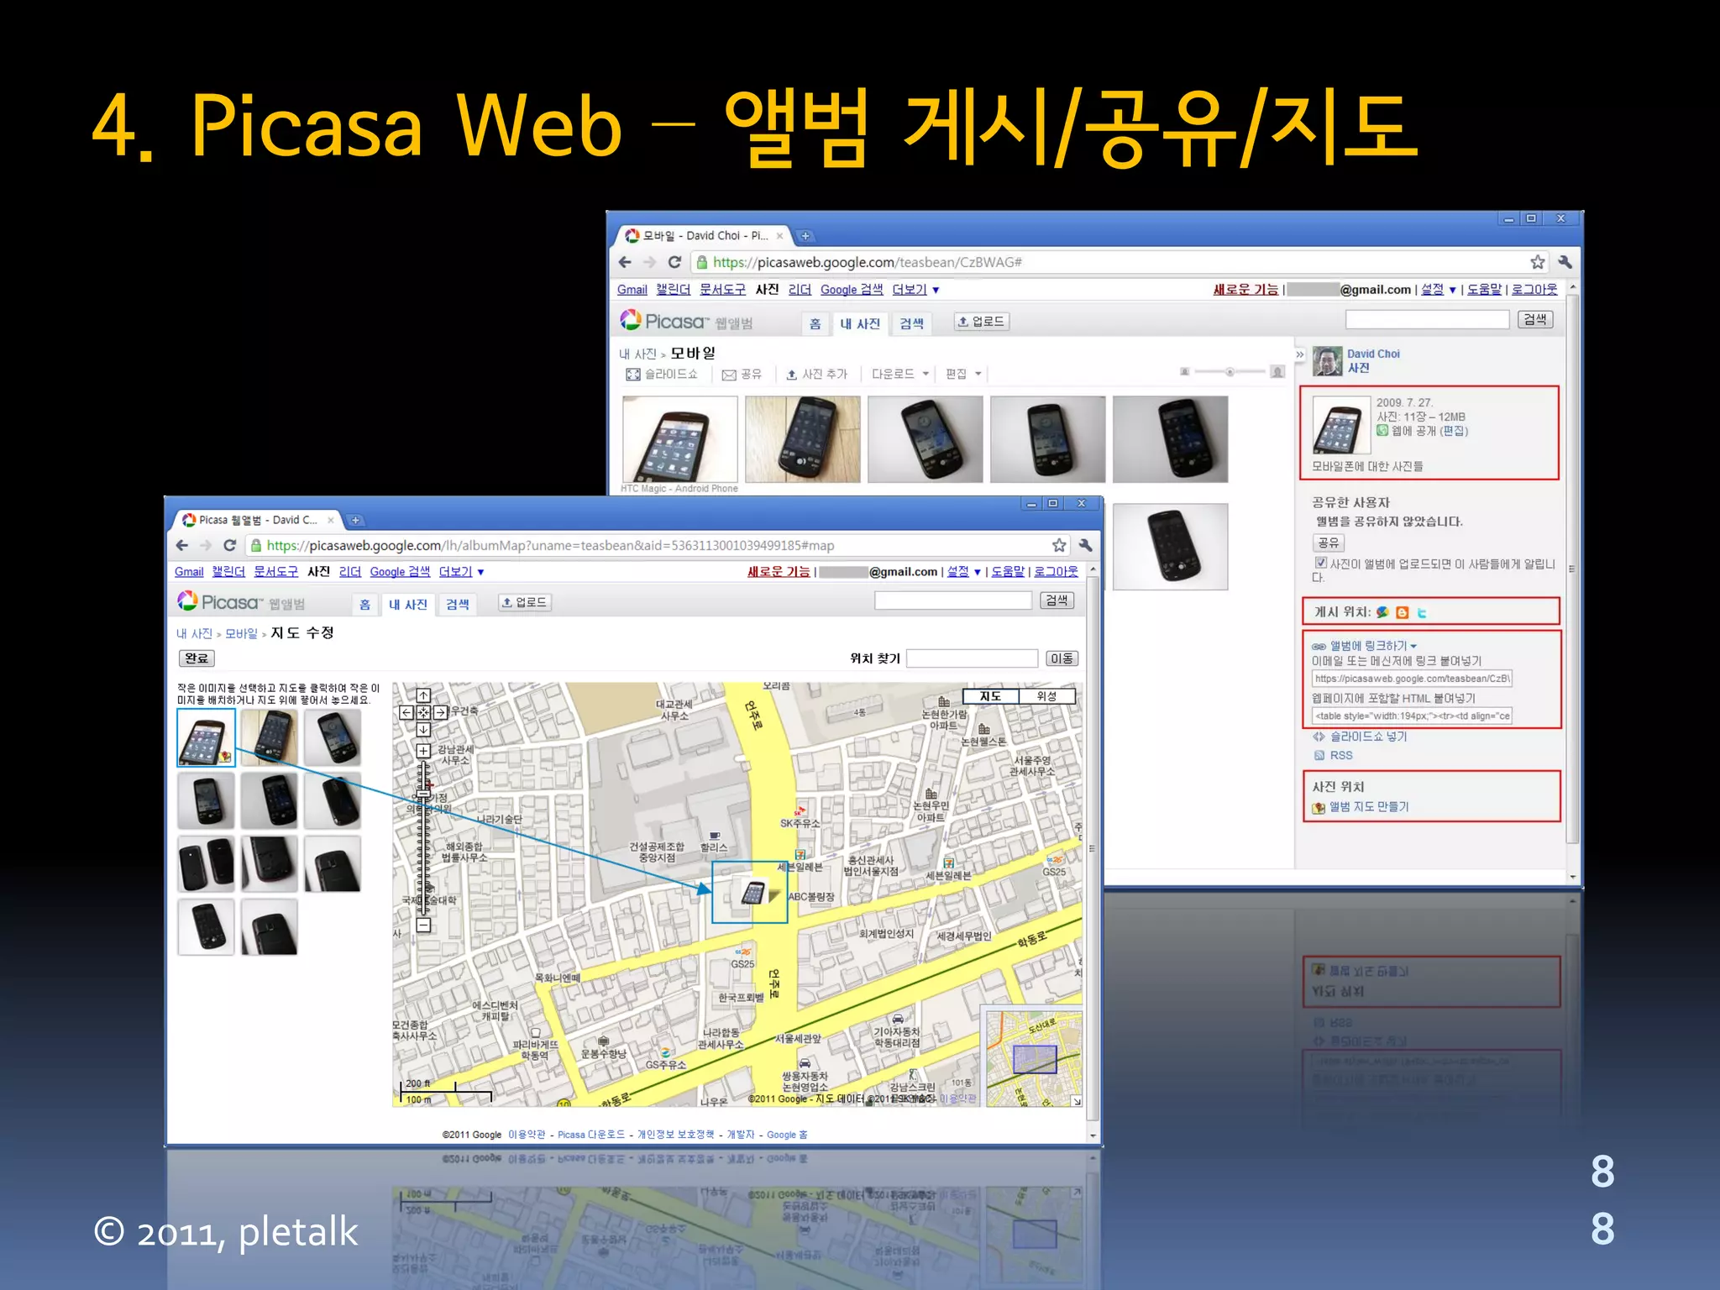Viewport: 1720px width, 1290px height.
Task: Start the 슬라이드쇼 for the album
Action: (x=662, y=374)
